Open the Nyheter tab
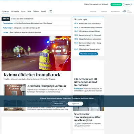Screen dimensions: 134x134 pyautogui.click(x=5, y=11)
